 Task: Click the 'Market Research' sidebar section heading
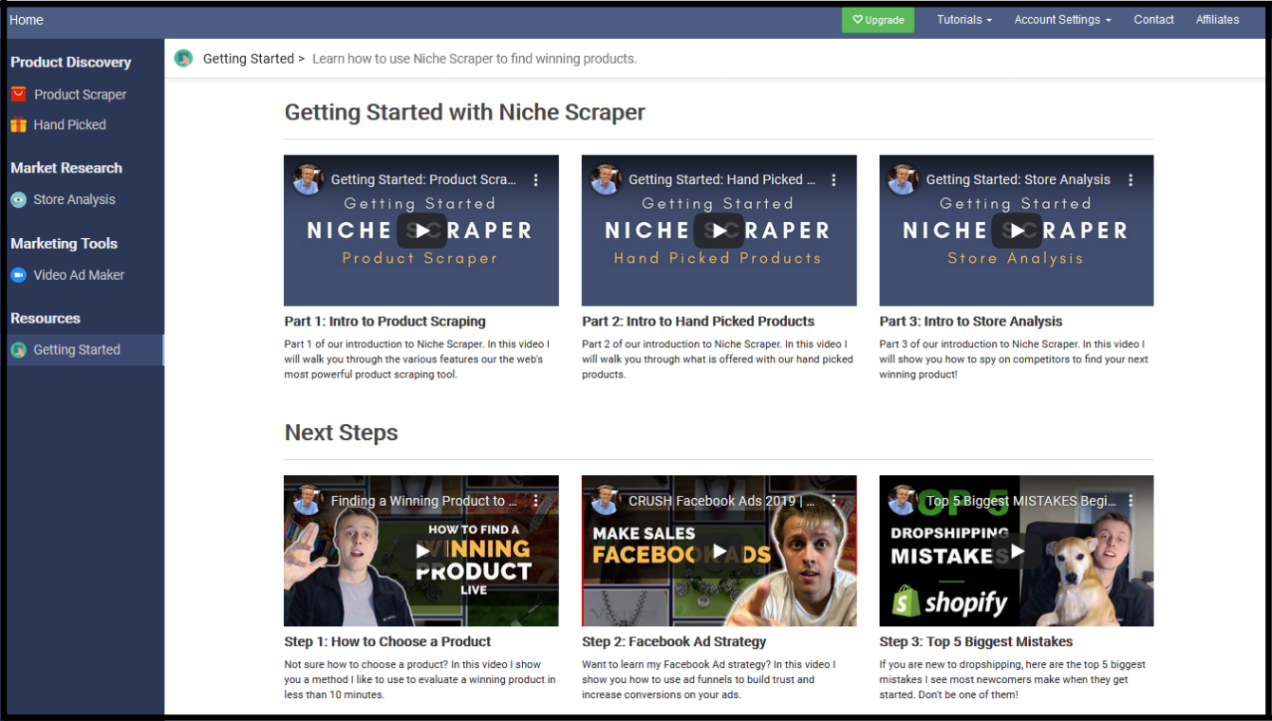click(66, 168)
